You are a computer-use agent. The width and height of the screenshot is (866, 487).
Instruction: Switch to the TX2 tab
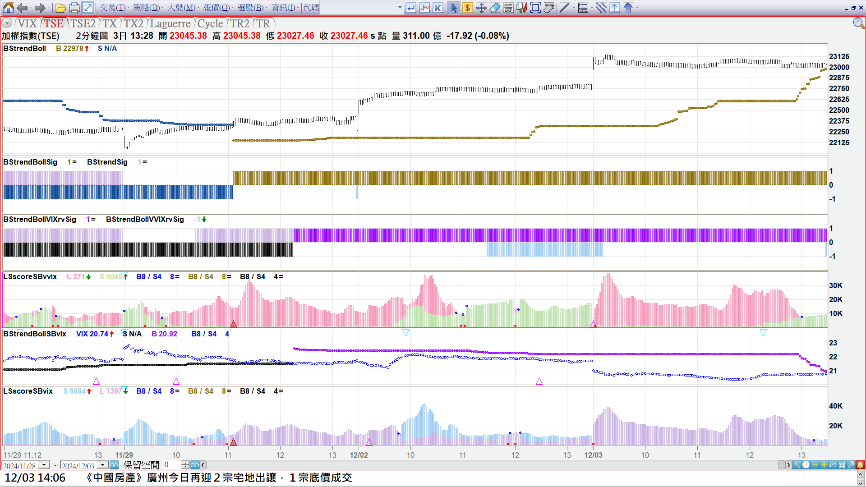(134, 23)
